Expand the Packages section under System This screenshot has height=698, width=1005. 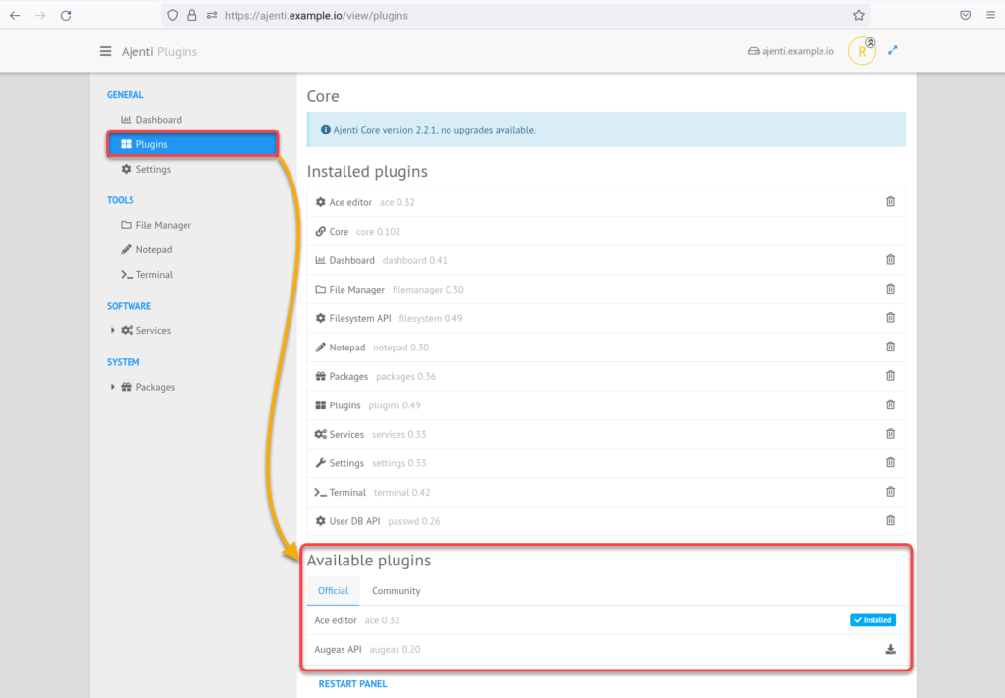coord(152,386)
